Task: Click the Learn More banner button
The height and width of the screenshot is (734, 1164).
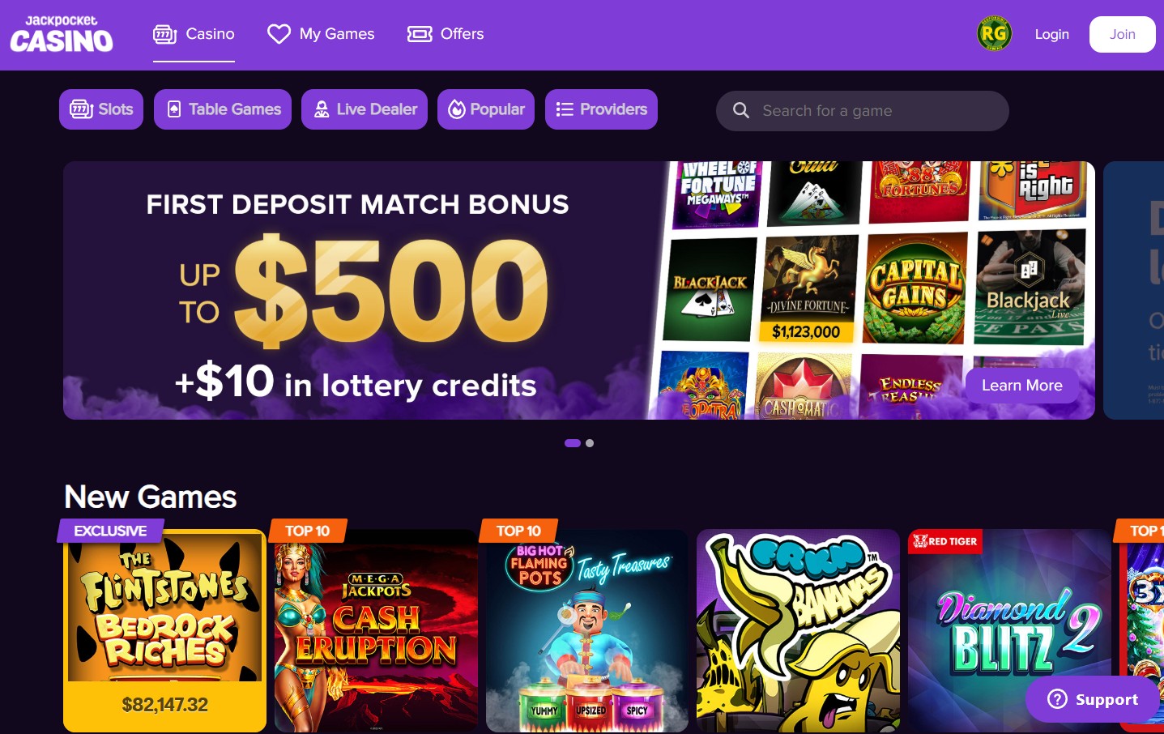Action: pos(1021,385)
